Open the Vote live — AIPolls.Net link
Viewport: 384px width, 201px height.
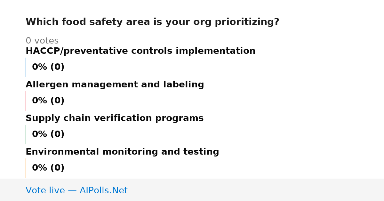click(x=76, y=191)
